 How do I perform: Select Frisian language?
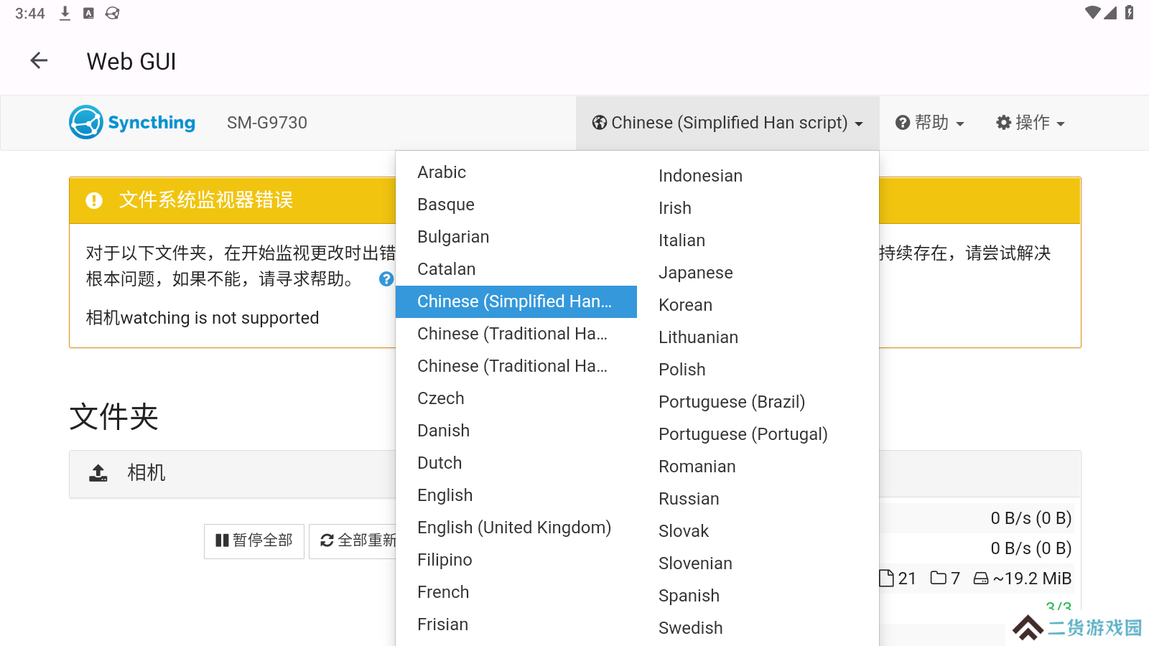click(516, 624)
